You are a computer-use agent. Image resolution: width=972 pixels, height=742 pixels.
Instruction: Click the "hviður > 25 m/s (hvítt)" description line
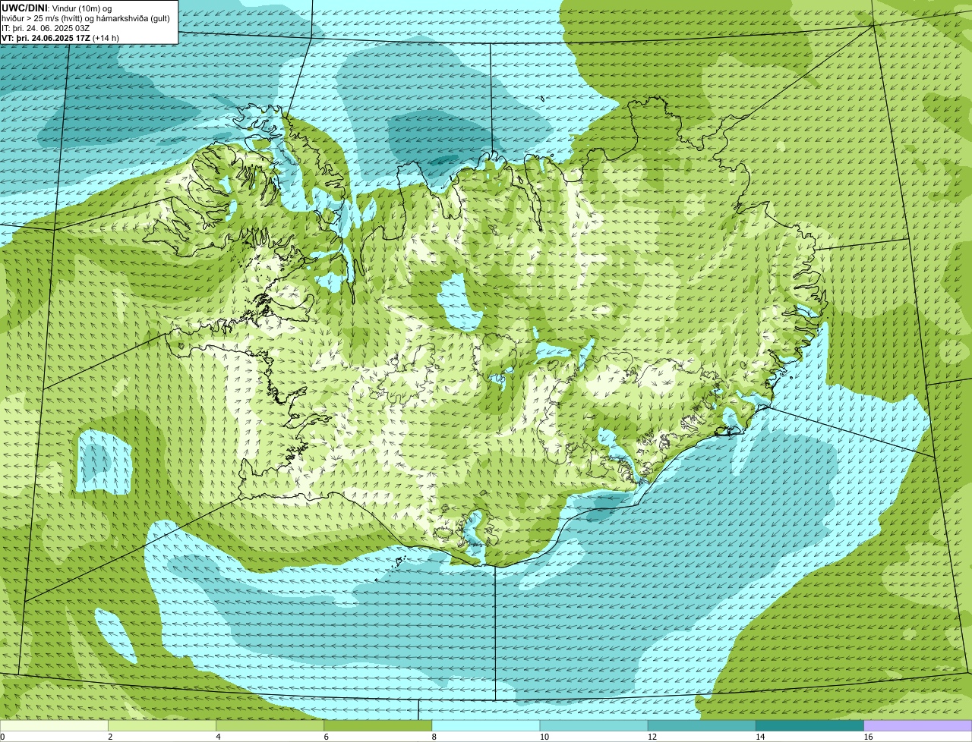[x=87, y=17]
